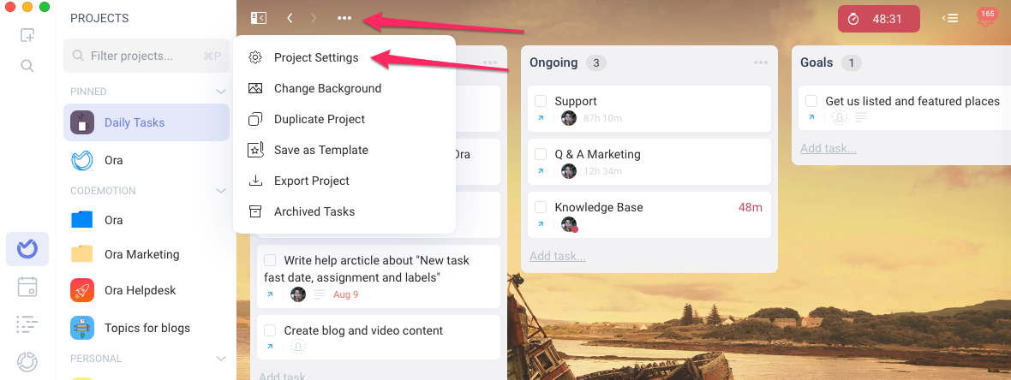Check off Write help article task
Screen dimensions: 1011x380
click(270, 260)
